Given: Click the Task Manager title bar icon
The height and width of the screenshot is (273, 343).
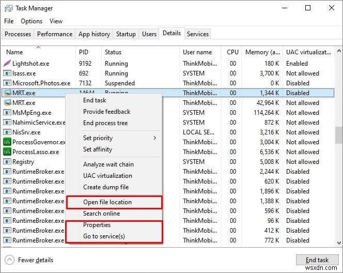Looking at the screenshot, I should tap(9, 9).
